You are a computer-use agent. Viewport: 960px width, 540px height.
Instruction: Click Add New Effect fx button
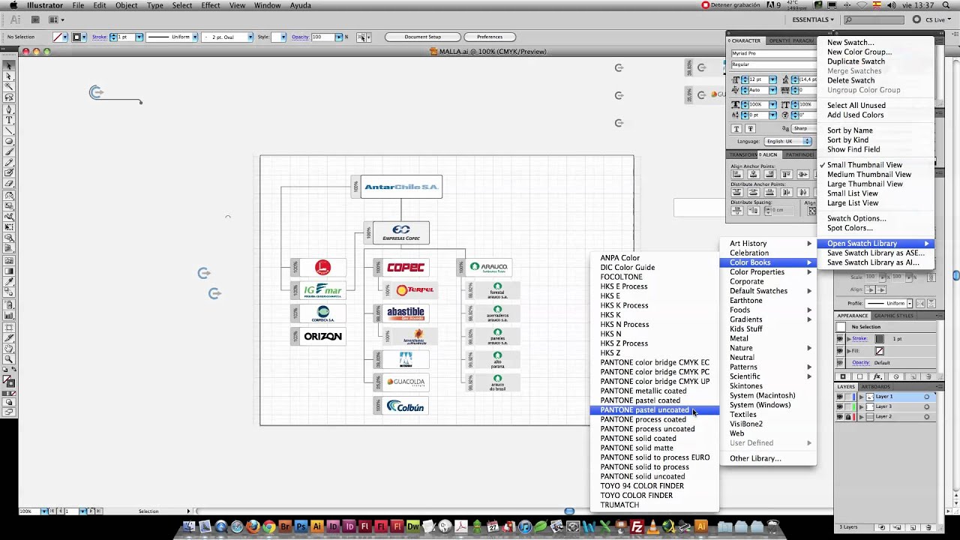877,376
